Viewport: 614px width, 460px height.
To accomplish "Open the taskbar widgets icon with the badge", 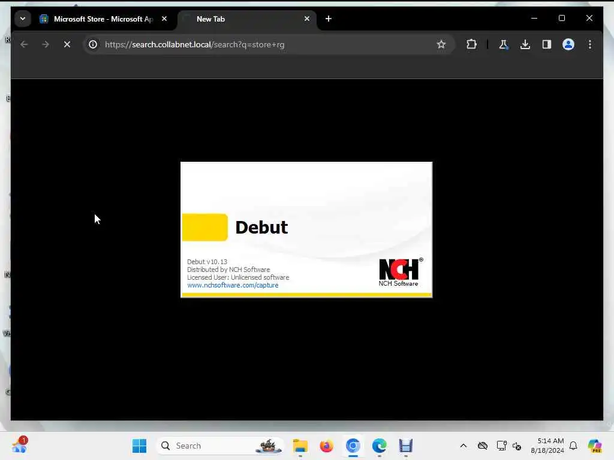I will point(20,445).
